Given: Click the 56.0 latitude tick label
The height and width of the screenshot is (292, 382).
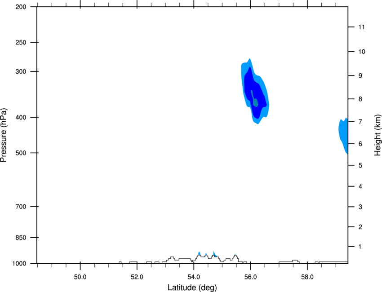Looking at the screenshot, I should (250, 277).
